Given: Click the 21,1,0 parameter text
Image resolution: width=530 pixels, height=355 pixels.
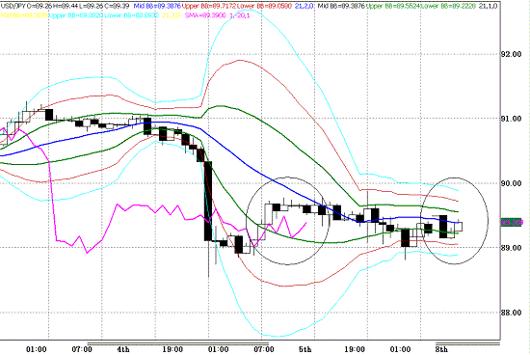Looking at the screenshot, I should (489, 6).
